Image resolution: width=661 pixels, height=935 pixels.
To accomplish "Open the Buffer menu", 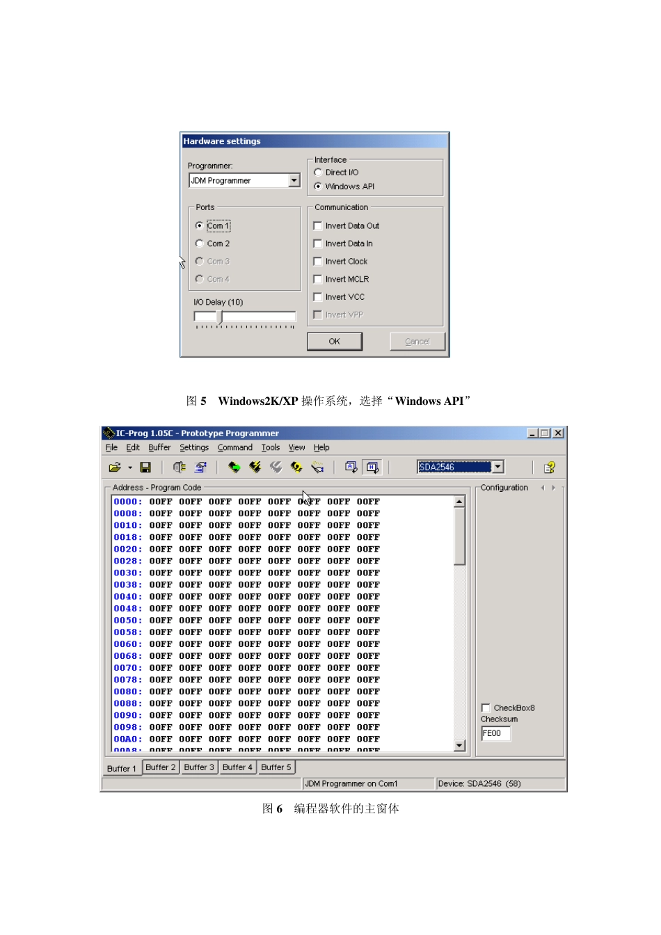I will click(x=159, y=447).
